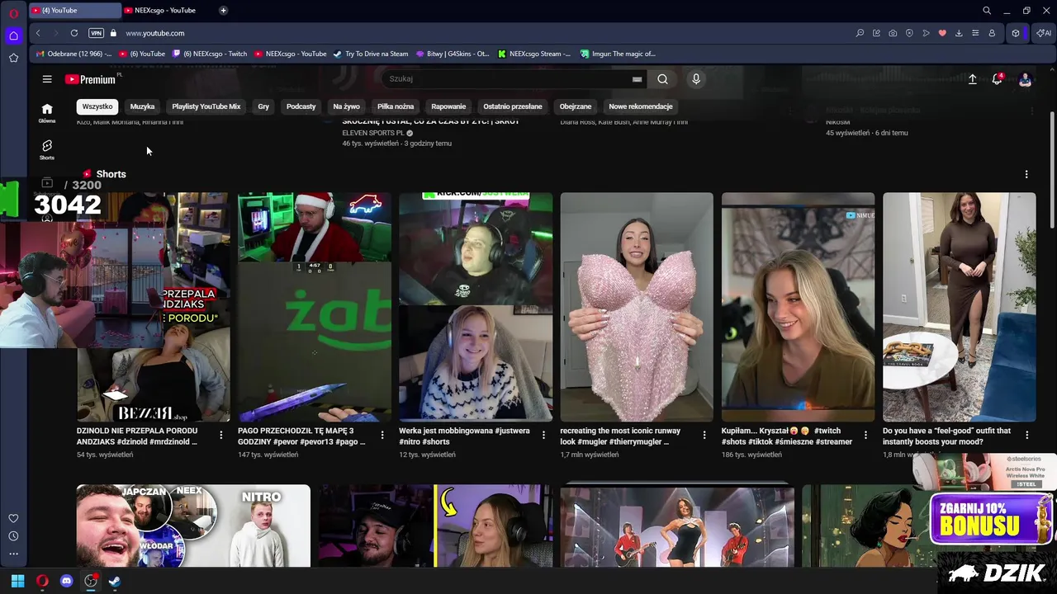Open Shorts shelf three-dot options menu
Viewport: 1057px width, 594px height.
pos(1026,174)
